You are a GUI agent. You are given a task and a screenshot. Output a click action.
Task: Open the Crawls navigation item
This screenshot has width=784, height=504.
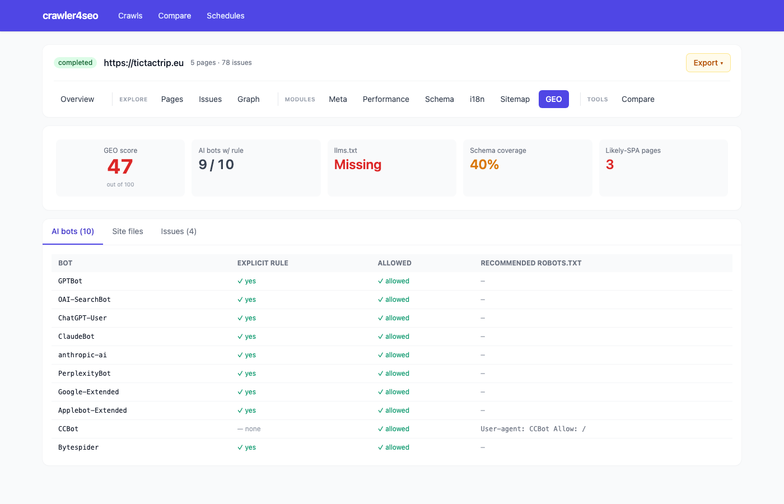point(130,16)
